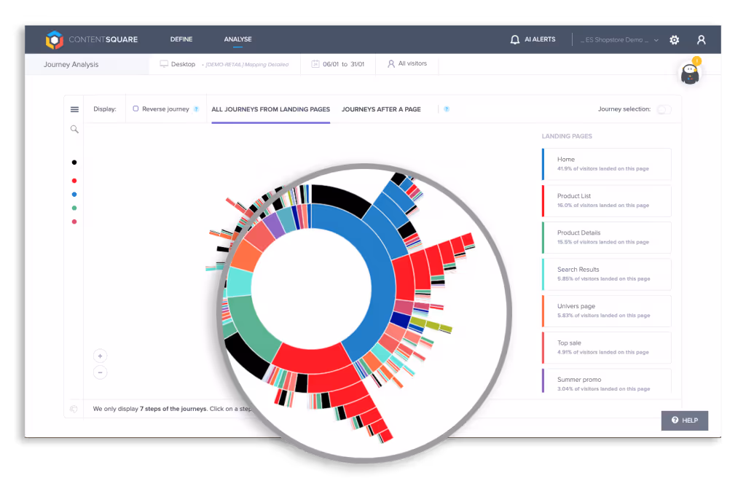
Task: Open the 06/01 to 31/01 date range picker
Action: [338, 64]
